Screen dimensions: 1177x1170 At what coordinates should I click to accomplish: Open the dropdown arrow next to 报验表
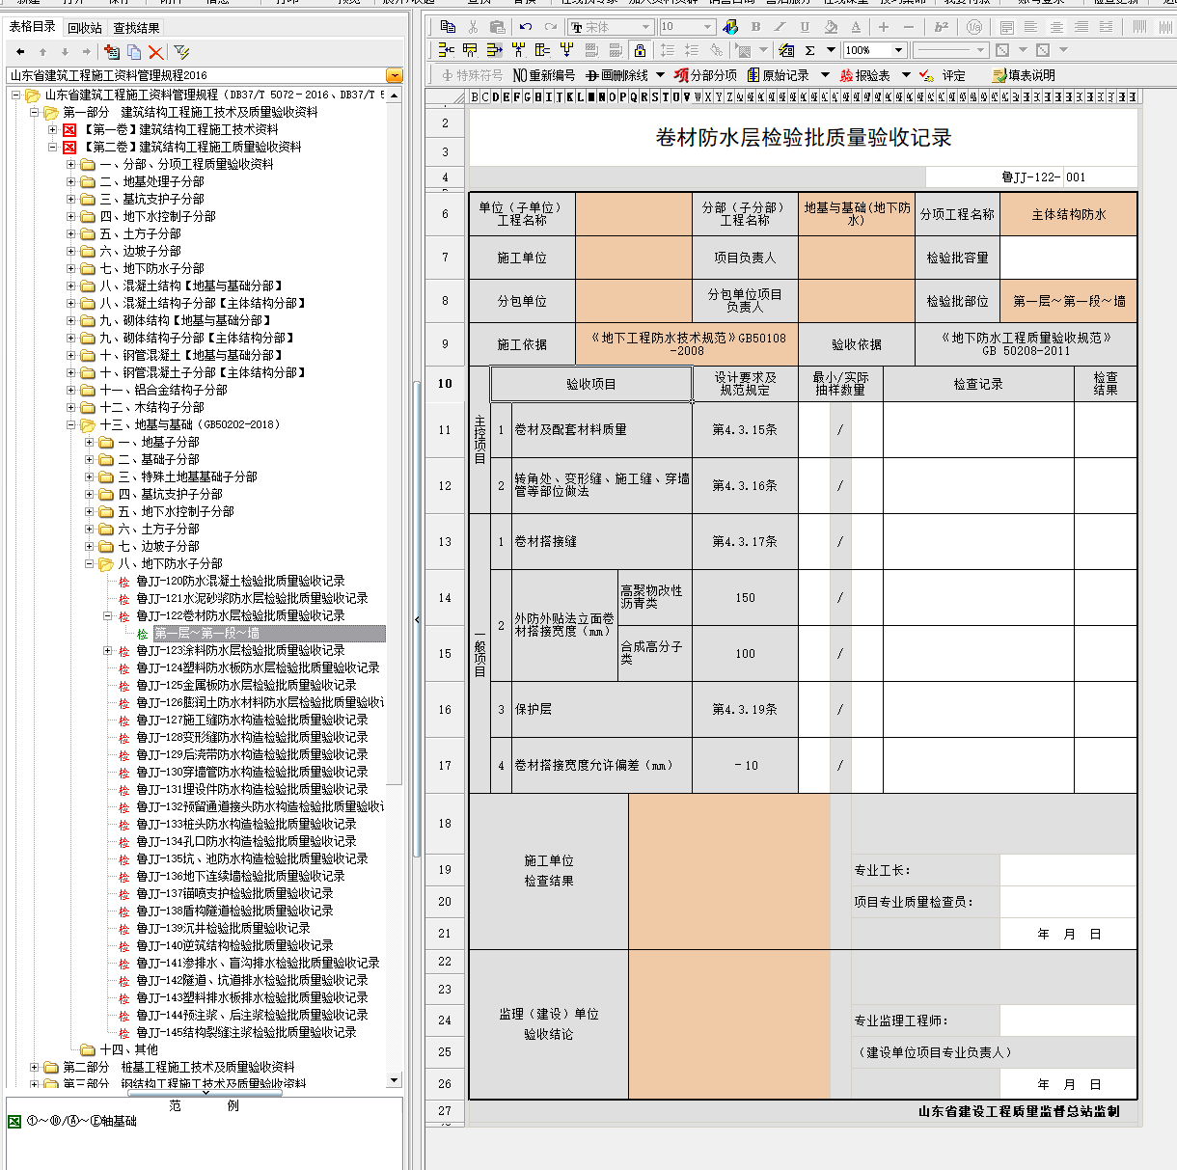906,75
